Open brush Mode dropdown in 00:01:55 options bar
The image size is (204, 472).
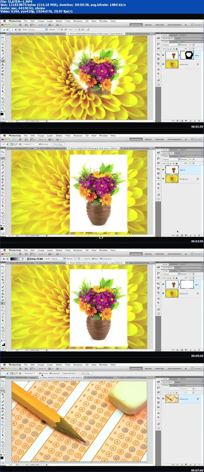[x=38, y=29]
